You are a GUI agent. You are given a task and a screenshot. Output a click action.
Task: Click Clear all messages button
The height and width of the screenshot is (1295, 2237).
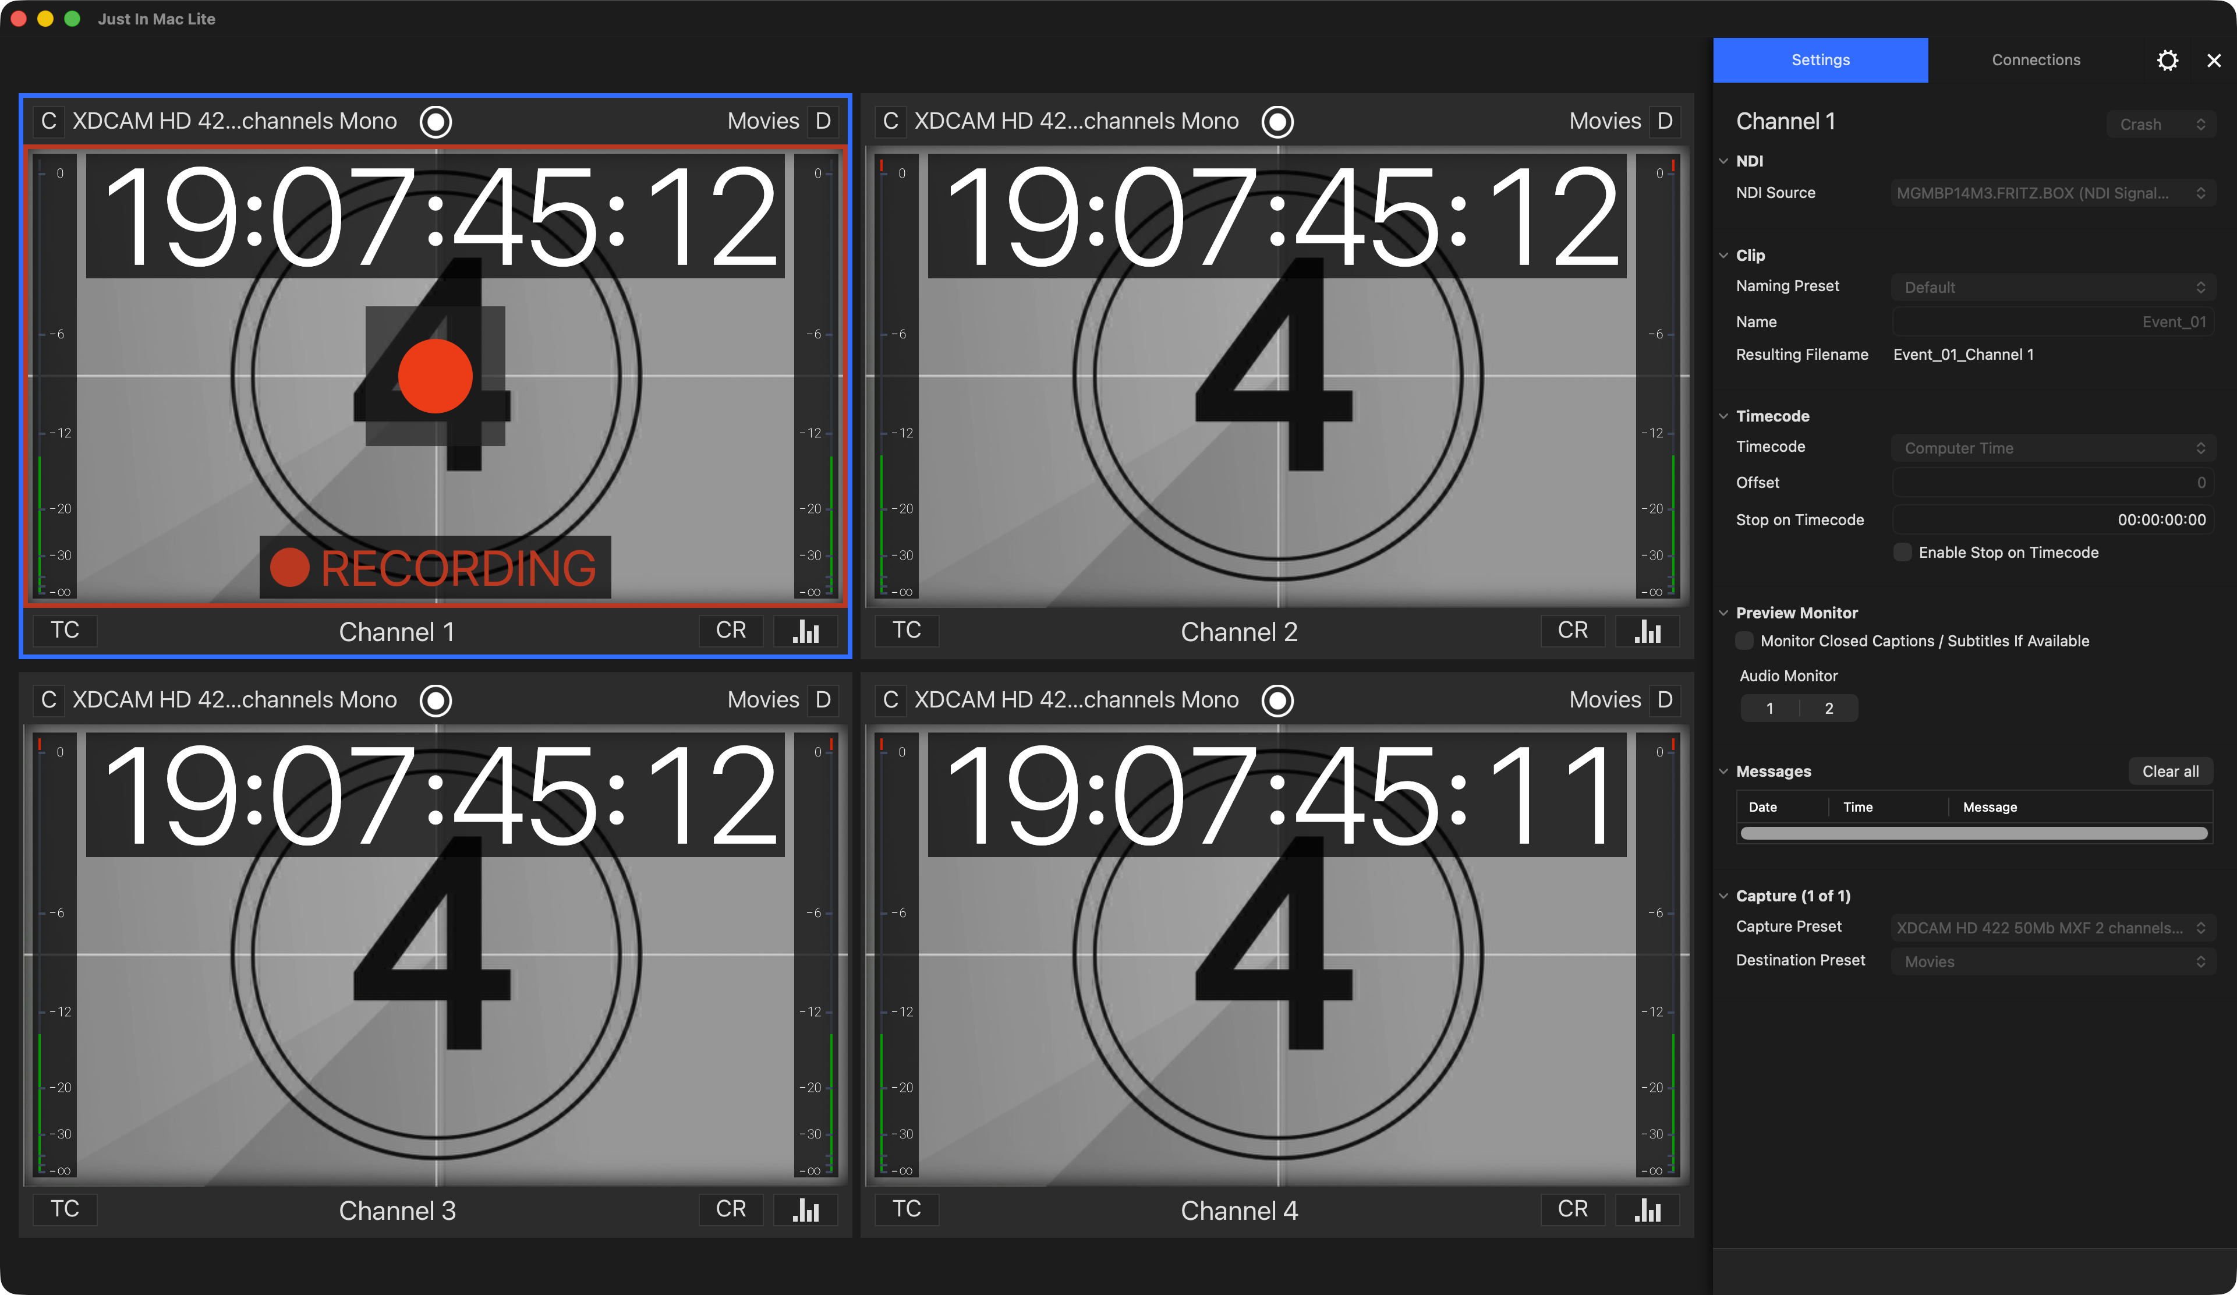pyautogui.click(x=2169, y=772)
